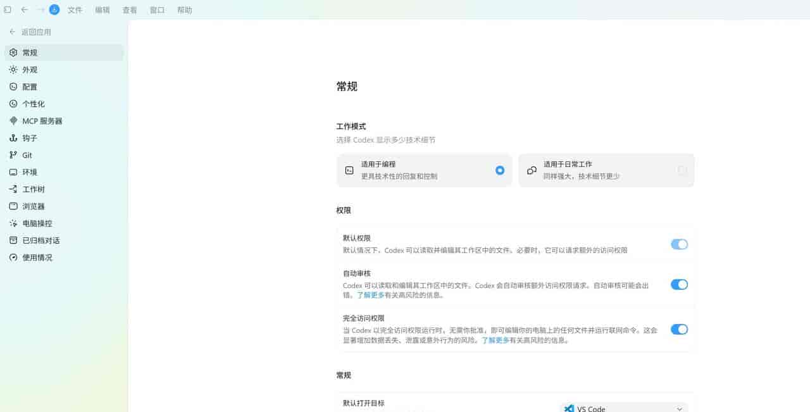The height and width of the screenshot is (412, 810).
Task: Open 使用情况 settings page
Action: click(64, 258)
